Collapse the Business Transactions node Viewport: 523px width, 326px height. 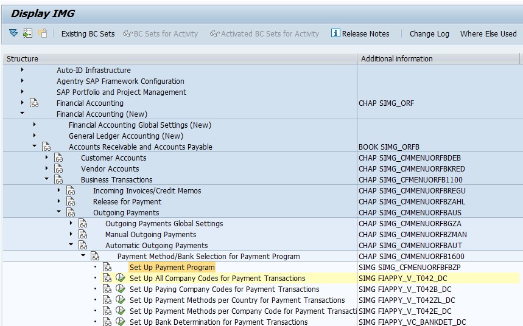[47, 179]
